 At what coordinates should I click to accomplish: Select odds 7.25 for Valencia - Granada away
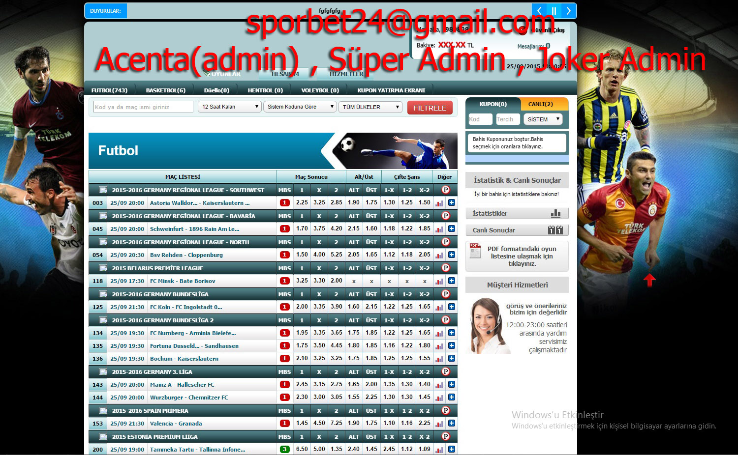337,423
